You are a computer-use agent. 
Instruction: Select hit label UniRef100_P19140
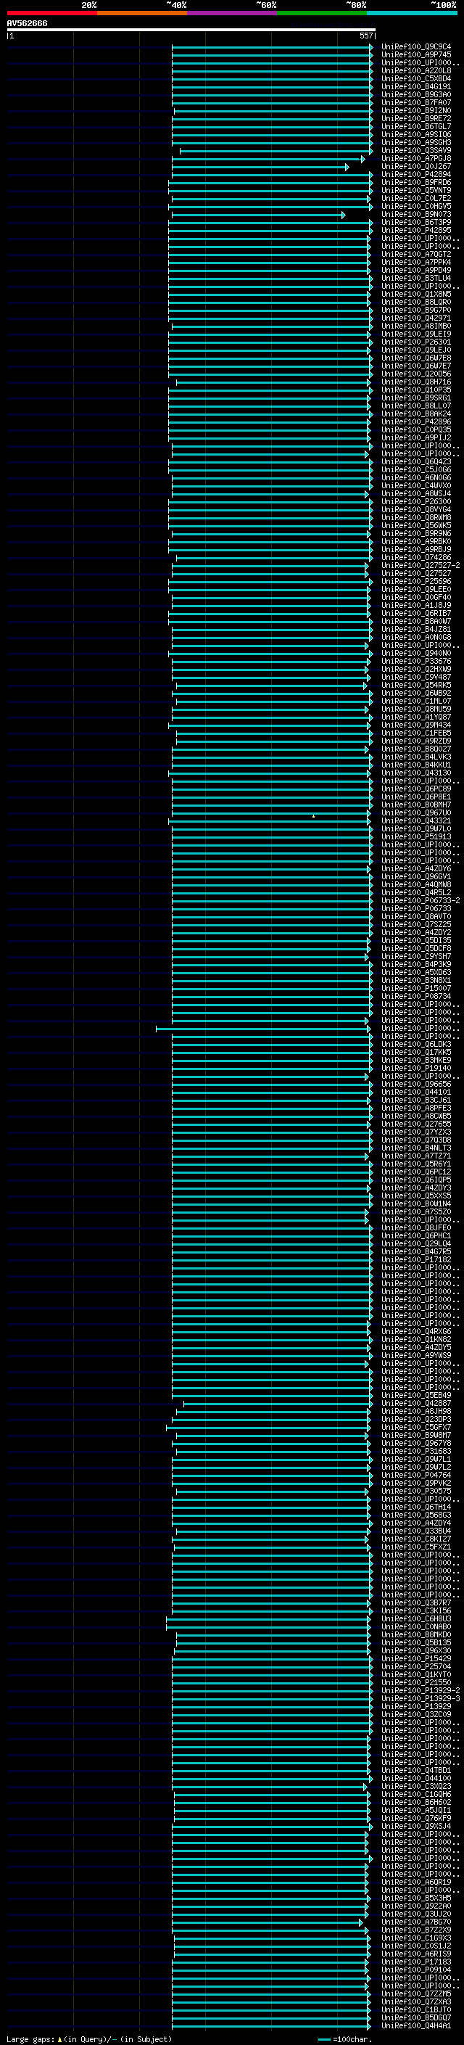pyautogui.click(x=415, y=1068)
